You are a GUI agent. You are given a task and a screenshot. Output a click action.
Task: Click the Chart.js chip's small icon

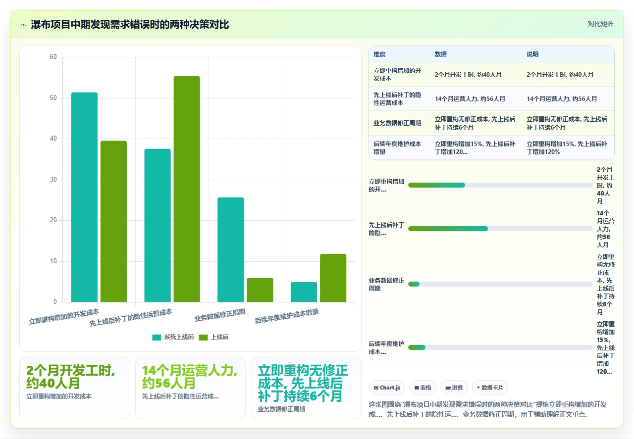point(376,388)
